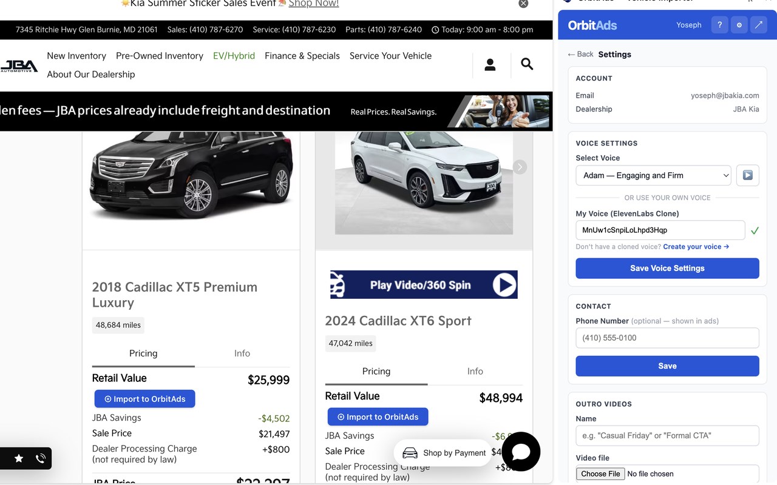Viewport: 777px width, 485px height.
Task: Click the $25,999 retail value
Action: (x=269, y=380)
